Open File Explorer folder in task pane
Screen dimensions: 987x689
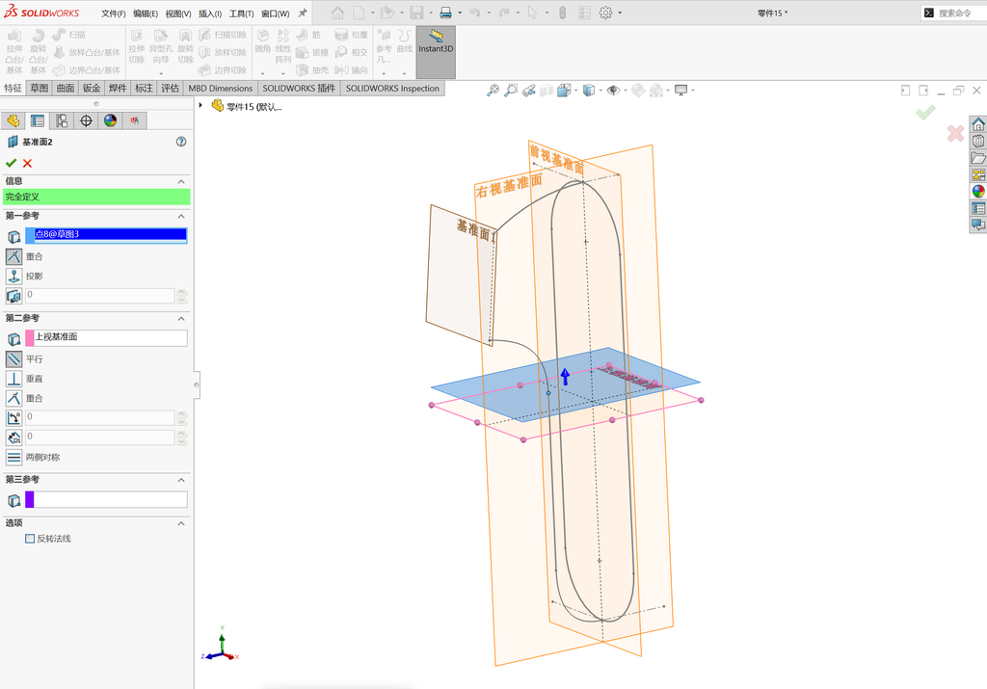click(x=978, y=157)
